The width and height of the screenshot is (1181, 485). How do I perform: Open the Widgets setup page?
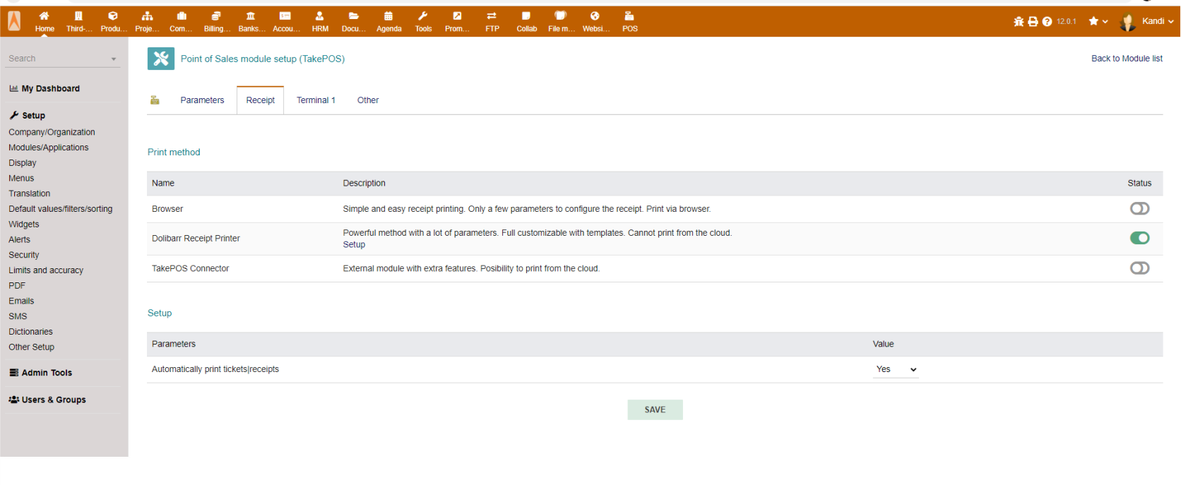[24, 224]
